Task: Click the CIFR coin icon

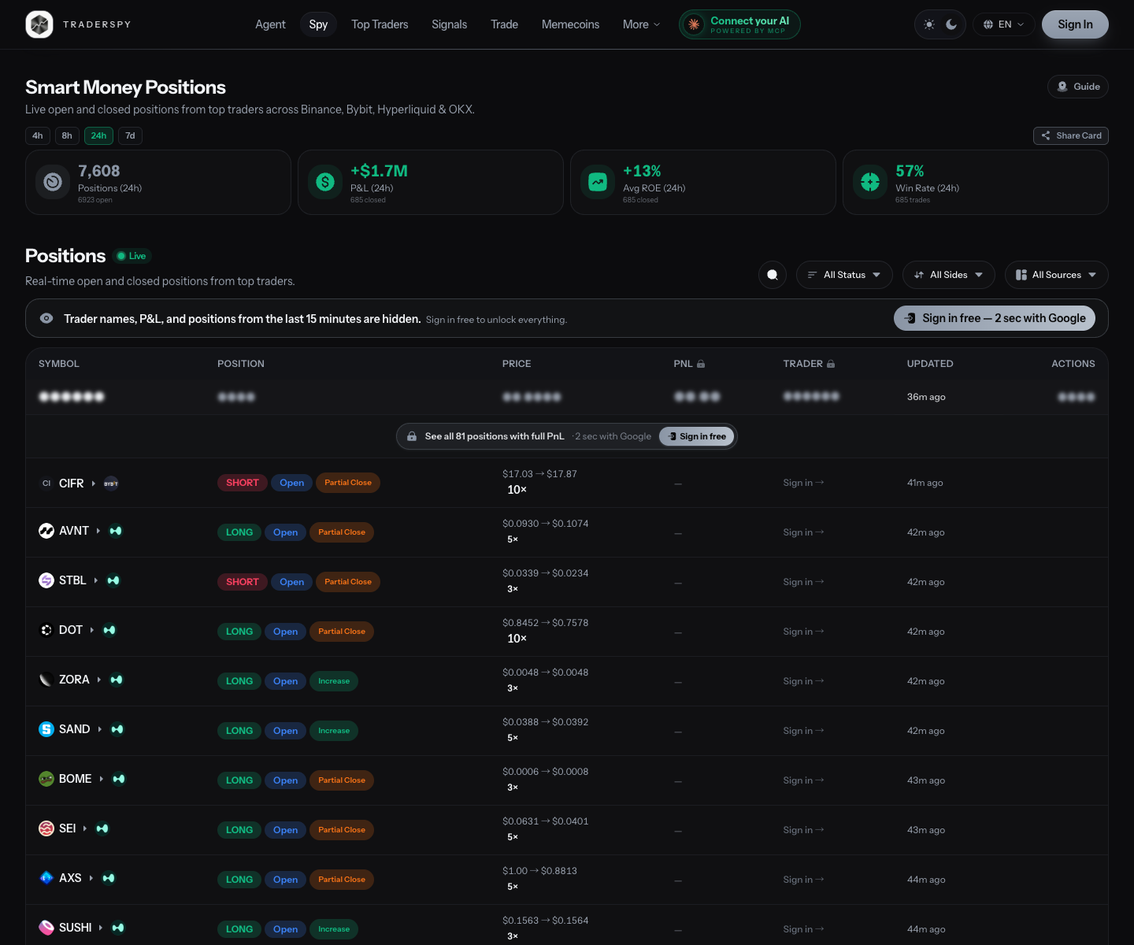Action: point(46,483)
